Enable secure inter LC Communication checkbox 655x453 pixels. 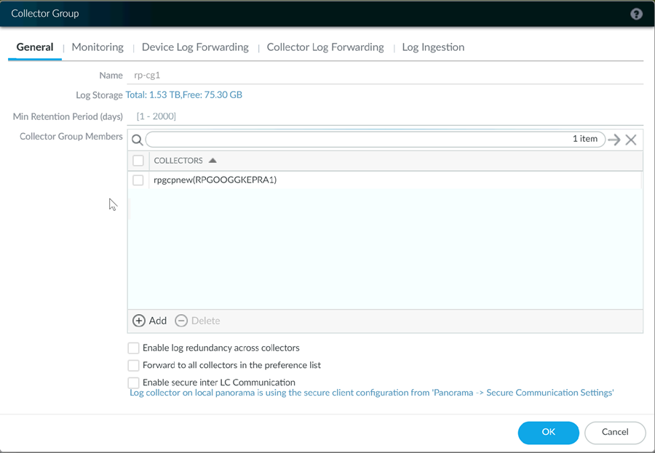pyautogui.click(x=134, y=382)
